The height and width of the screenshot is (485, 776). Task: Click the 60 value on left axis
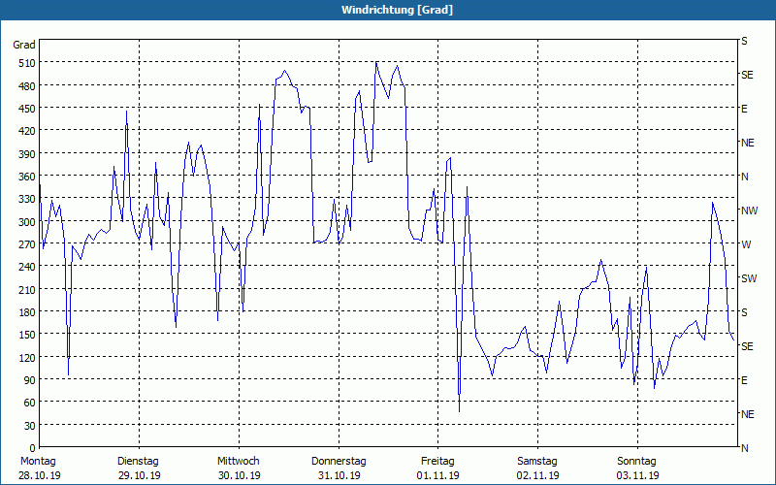[30, 403]
